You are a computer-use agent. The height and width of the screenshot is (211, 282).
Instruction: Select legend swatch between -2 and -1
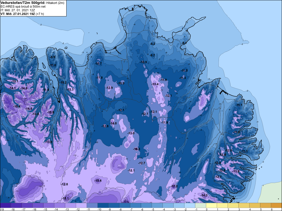pos(190,205)
